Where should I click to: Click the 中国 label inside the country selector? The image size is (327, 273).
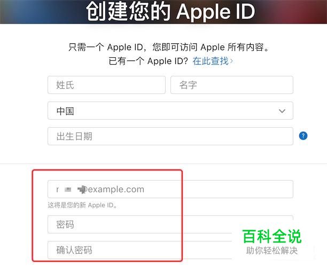click(x=65, y=111)
